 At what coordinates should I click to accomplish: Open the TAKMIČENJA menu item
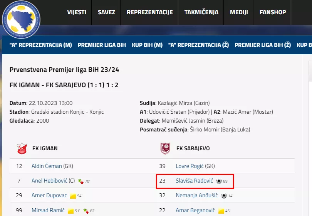coord(201,12)
